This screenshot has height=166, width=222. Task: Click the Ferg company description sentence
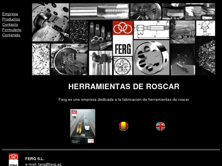pyautogui.click(x=124, y=100)
